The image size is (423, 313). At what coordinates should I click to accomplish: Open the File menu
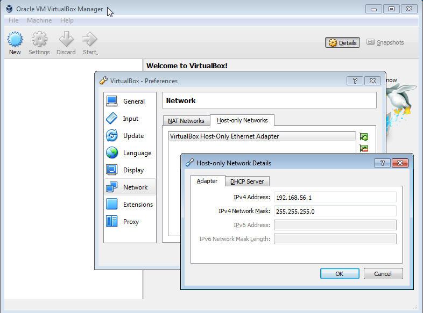point(13,20)
